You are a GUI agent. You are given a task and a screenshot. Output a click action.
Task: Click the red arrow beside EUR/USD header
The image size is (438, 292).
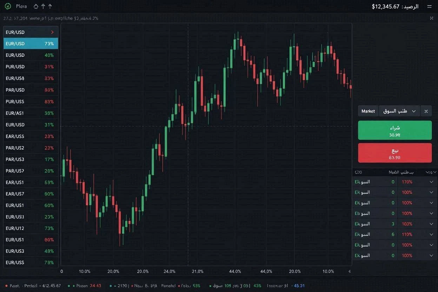(52, 32)
